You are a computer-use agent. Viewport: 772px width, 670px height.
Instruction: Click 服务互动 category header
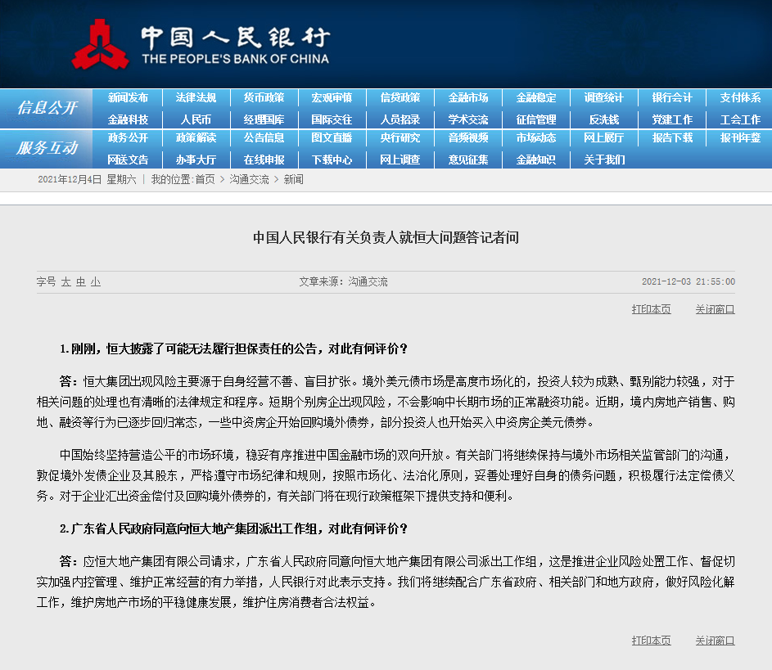click(x=47, y=147)
